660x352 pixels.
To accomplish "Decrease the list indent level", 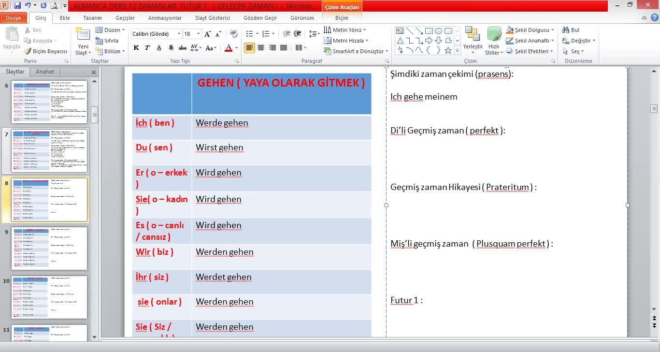I will click(287, 34).
